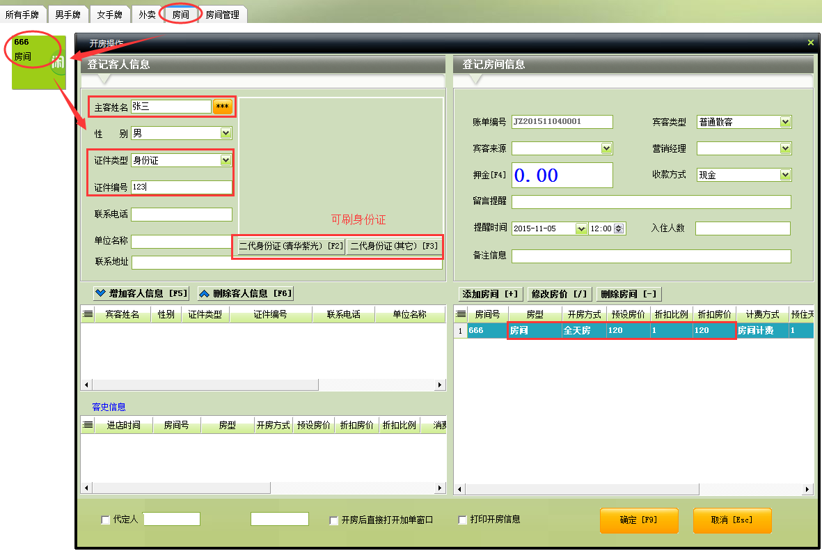
Task: Enable the 代定人 checkbox
Action: (106, 520)
